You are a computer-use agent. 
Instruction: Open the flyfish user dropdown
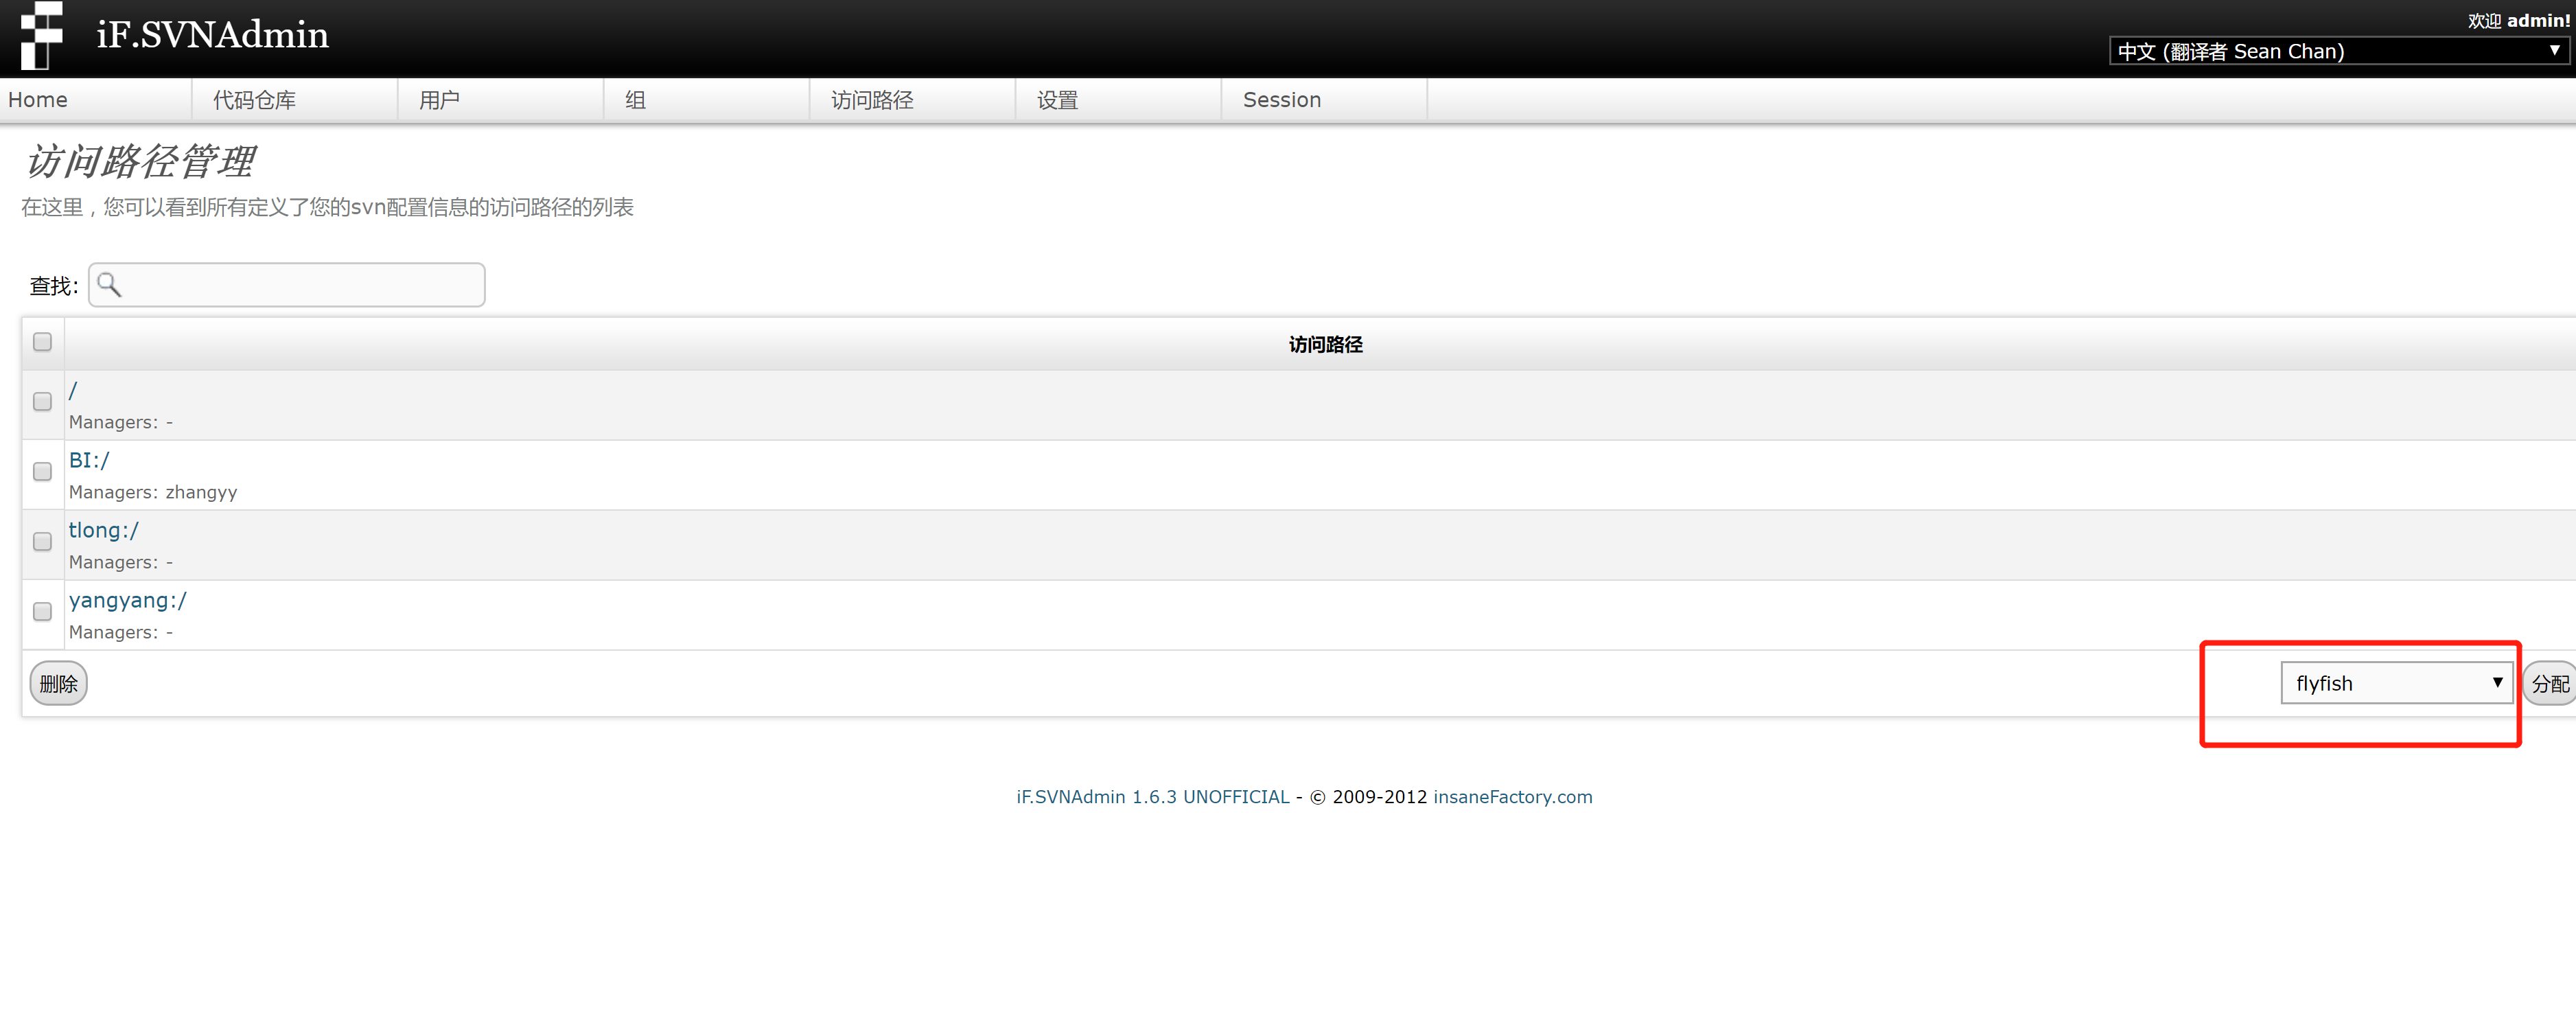[x=2396, y=683]
